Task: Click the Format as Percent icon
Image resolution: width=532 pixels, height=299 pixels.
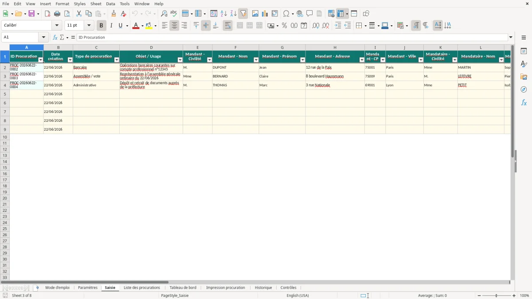Action: click(284, 26)
